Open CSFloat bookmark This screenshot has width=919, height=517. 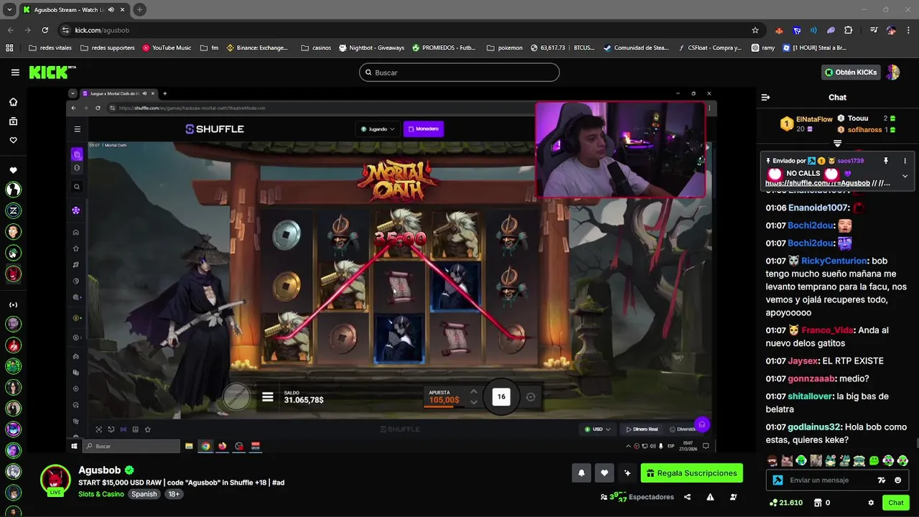pos(709,48)
